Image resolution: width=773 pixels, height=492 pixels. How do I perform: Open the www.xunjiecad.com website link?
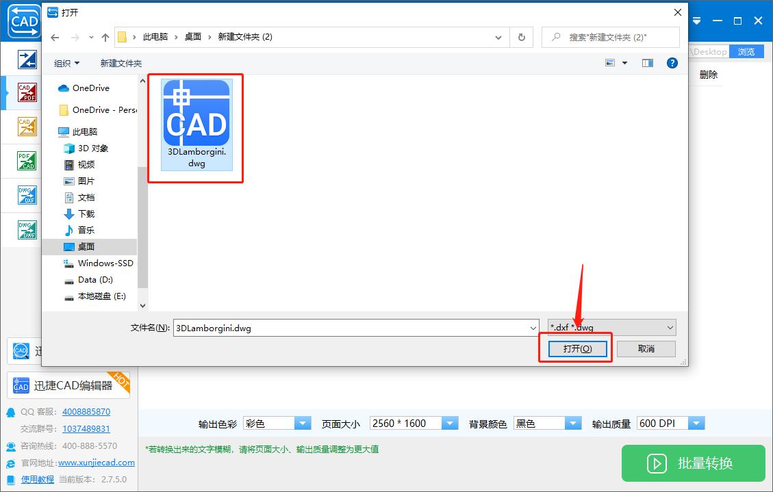96,462
